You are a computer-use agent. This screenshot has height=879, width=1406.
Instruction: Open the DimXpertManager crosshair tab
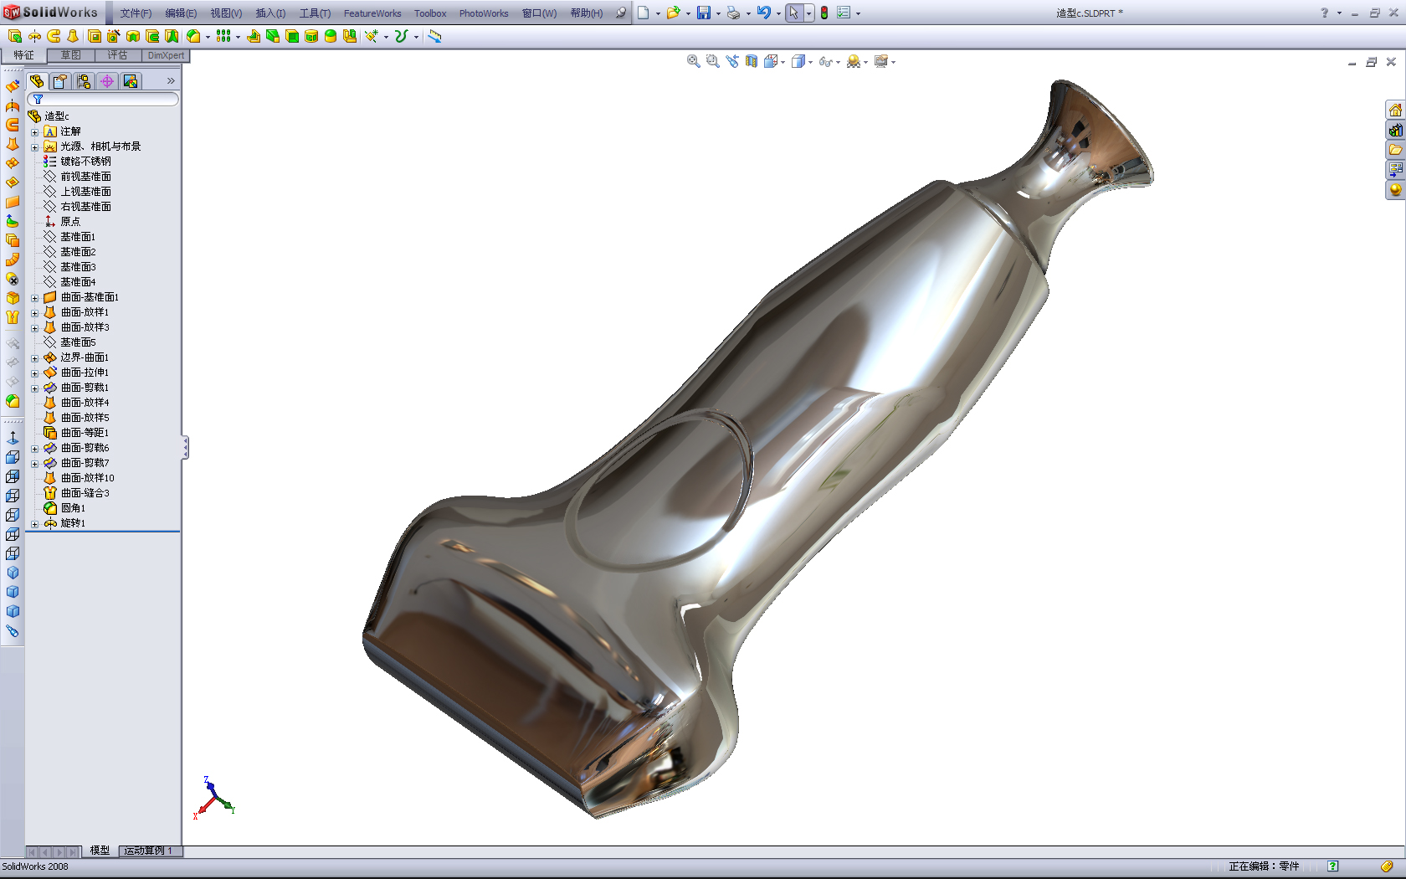107,81
